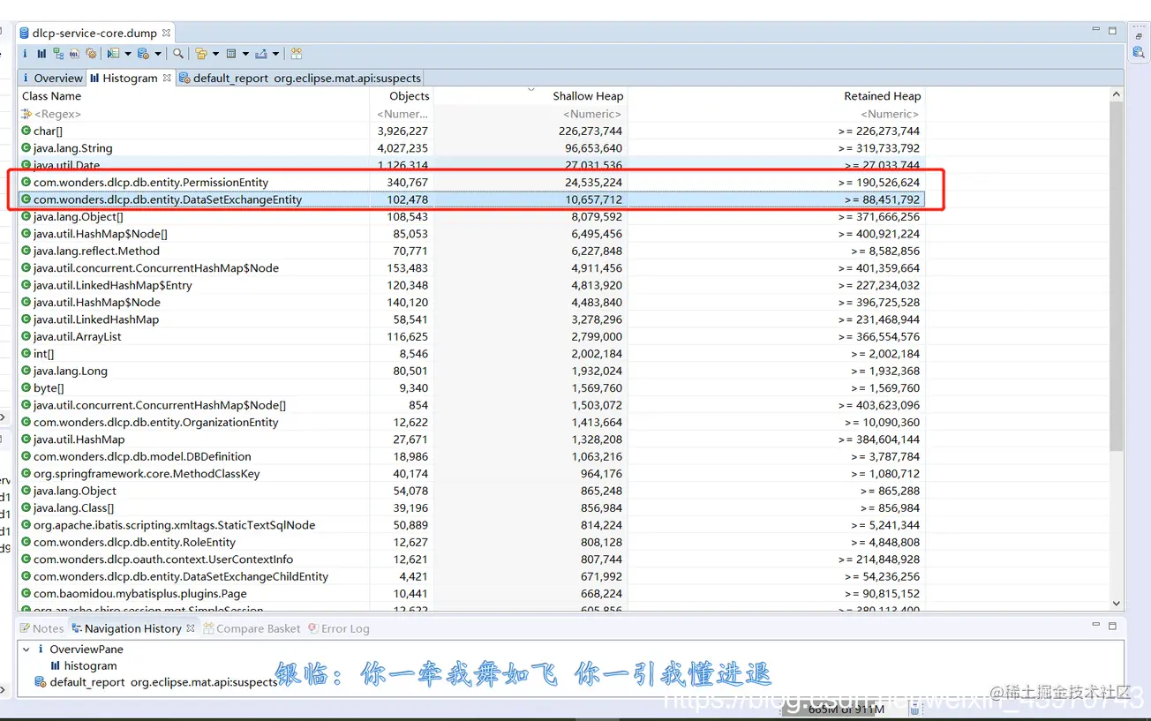Minimize the heap dump editor area
This screenshot has height=721, width=1151.
pos(1095,31)
